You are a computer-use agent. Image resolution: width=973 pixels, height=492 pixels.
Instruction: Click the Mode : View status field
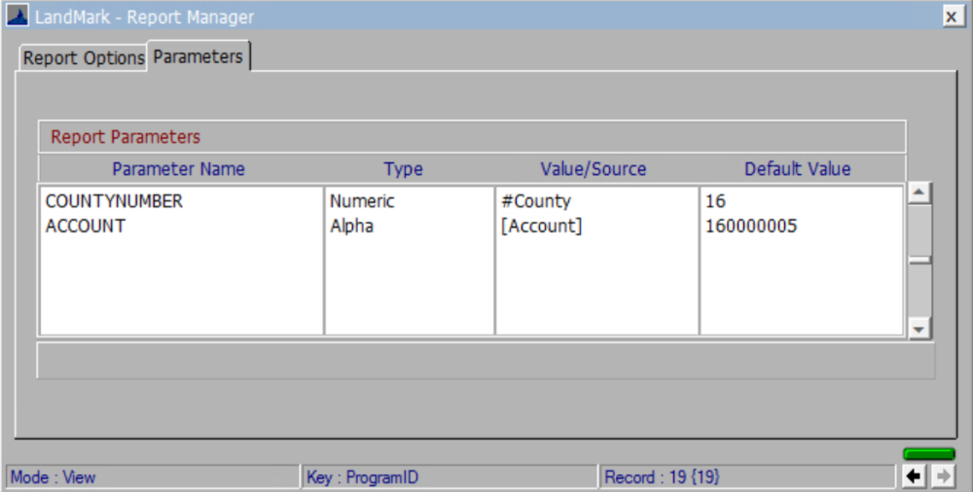click(x=153, y=477)
